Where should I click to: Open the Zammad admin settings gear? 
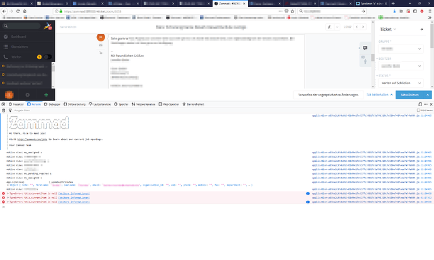tap(28, 95)
